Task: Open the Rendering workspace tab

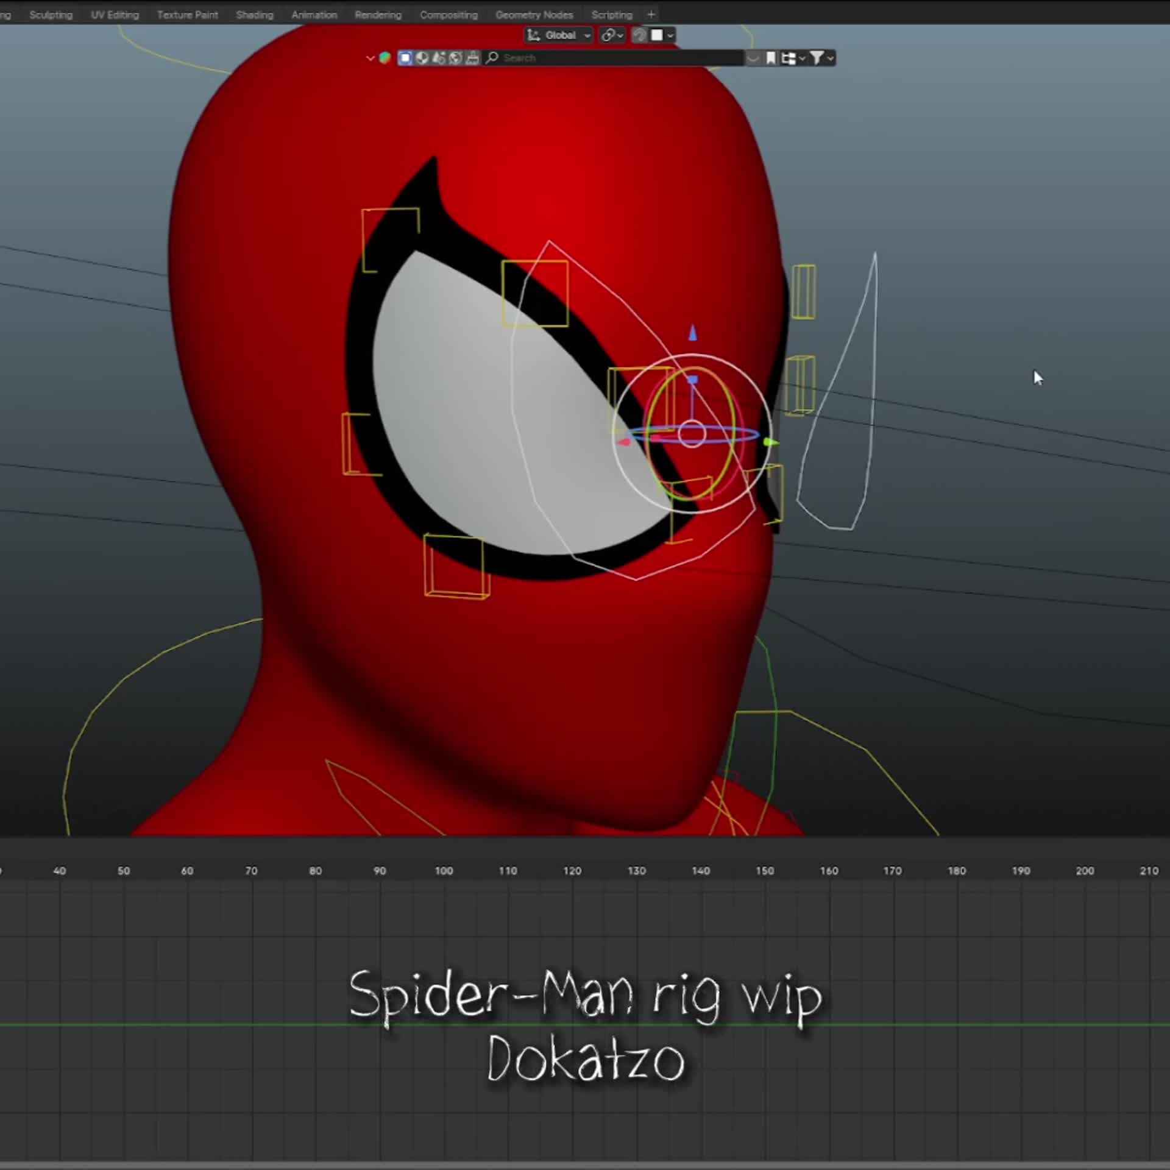Action: click(x=378, y=15)
